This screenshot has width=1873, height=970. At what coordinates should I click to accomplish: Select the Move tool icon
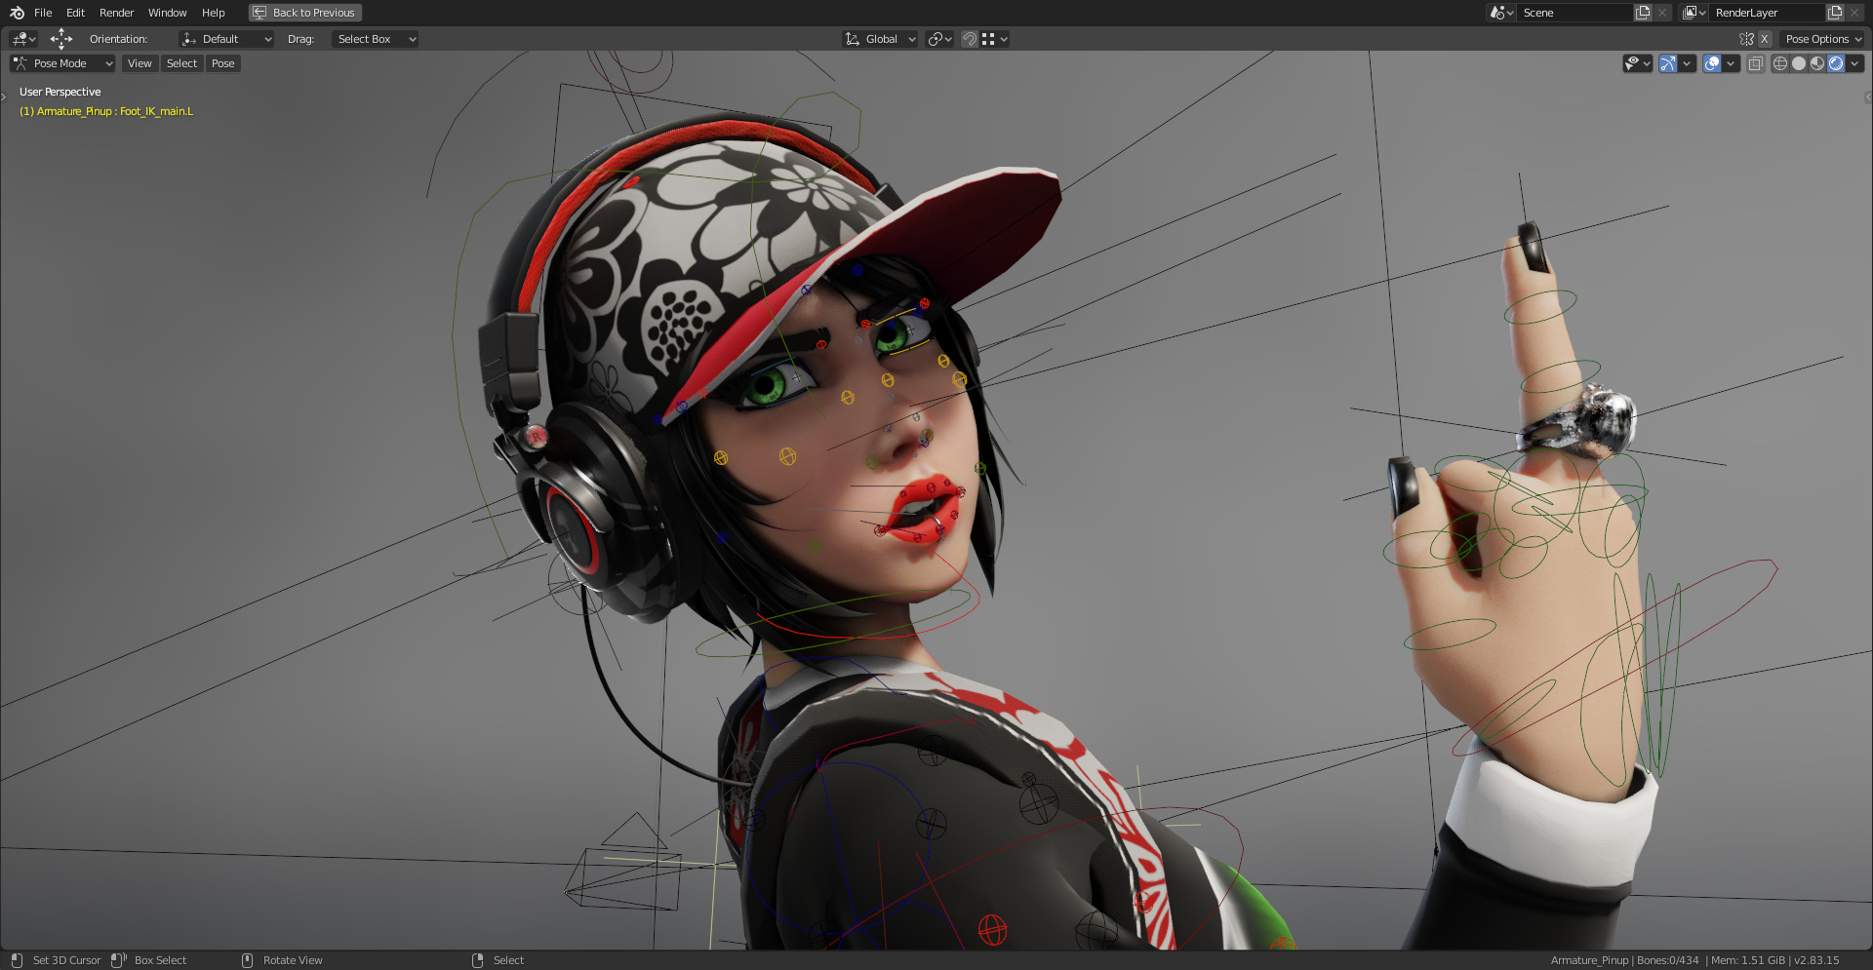click(x=61, y=39)
